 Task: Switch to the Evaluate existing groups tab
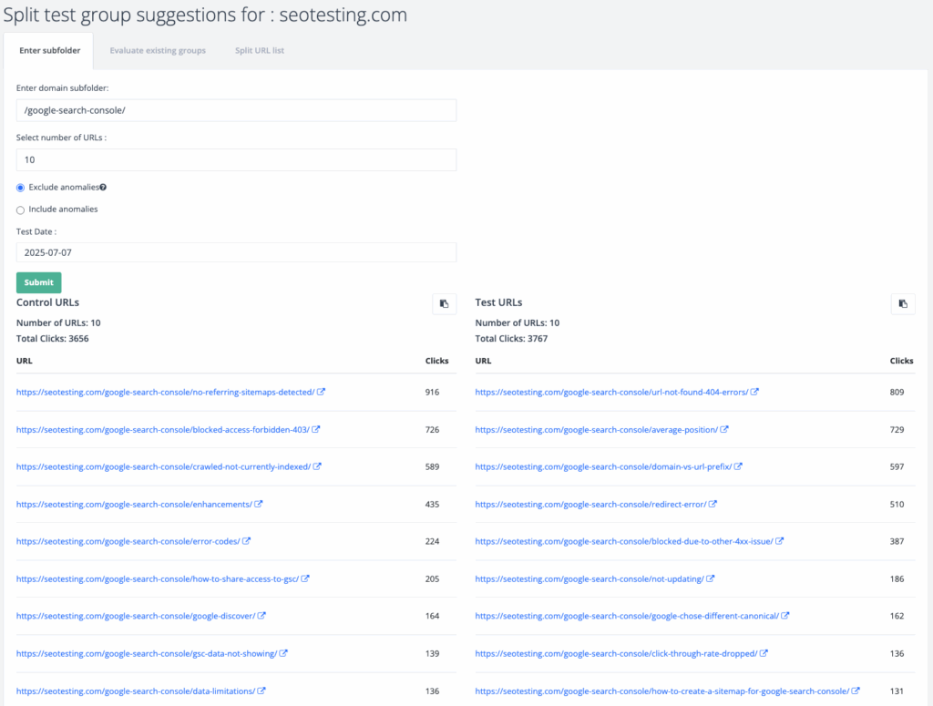tap(158, 50)
